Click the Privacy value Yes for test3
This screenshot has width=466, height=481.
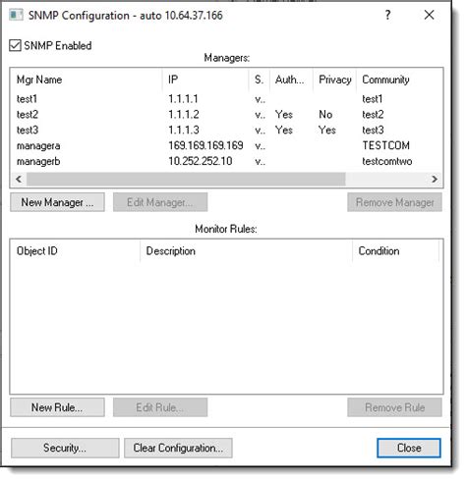pos(327,130)
